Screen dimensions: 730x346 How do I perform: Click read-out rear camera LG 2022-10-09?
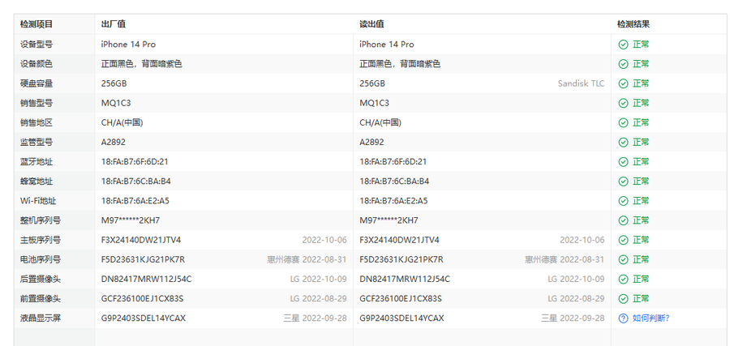[x=576, y=279]
